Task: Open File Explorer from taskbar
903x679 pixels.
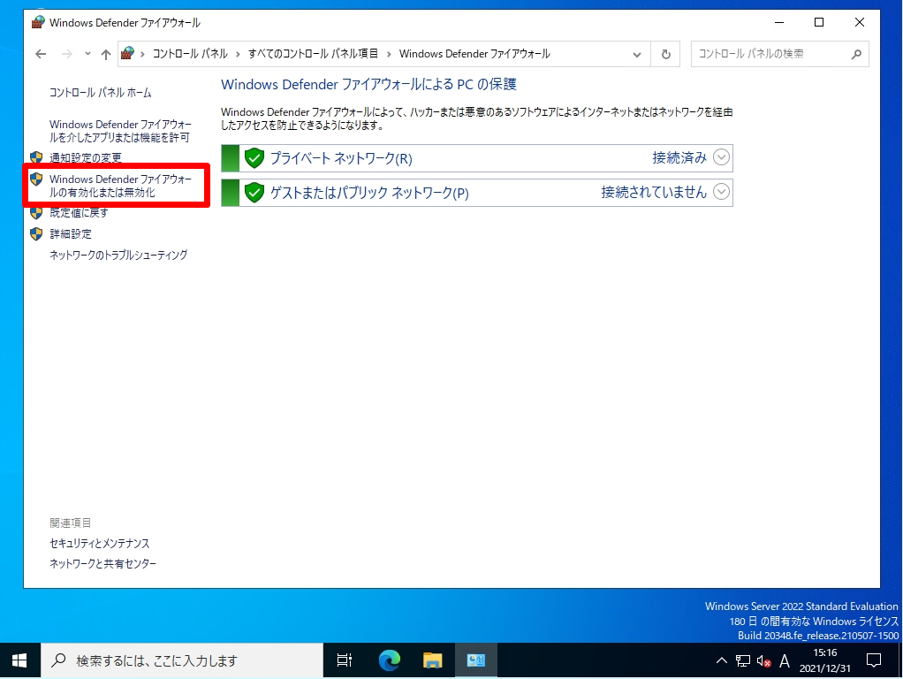Action: pyautogui.click(x=432, y=660)
